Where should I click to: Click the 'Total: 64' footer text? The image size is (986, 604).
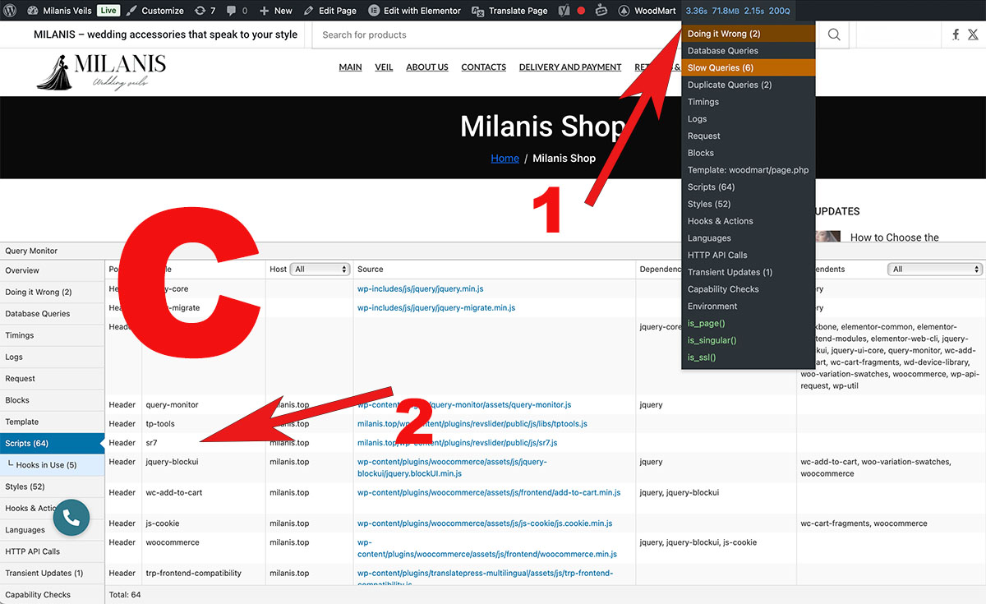coord(125,594)
